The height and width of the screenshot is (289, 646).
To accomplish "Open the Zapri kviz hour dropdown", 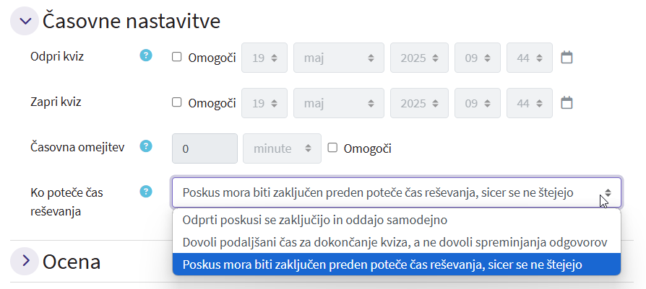I will (x=478, y=103).
